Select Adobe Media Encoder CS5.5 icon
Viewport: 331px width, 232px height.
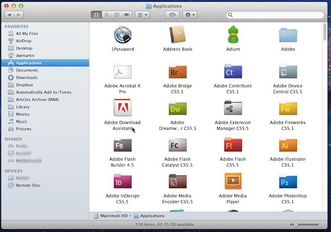[178, 182]
